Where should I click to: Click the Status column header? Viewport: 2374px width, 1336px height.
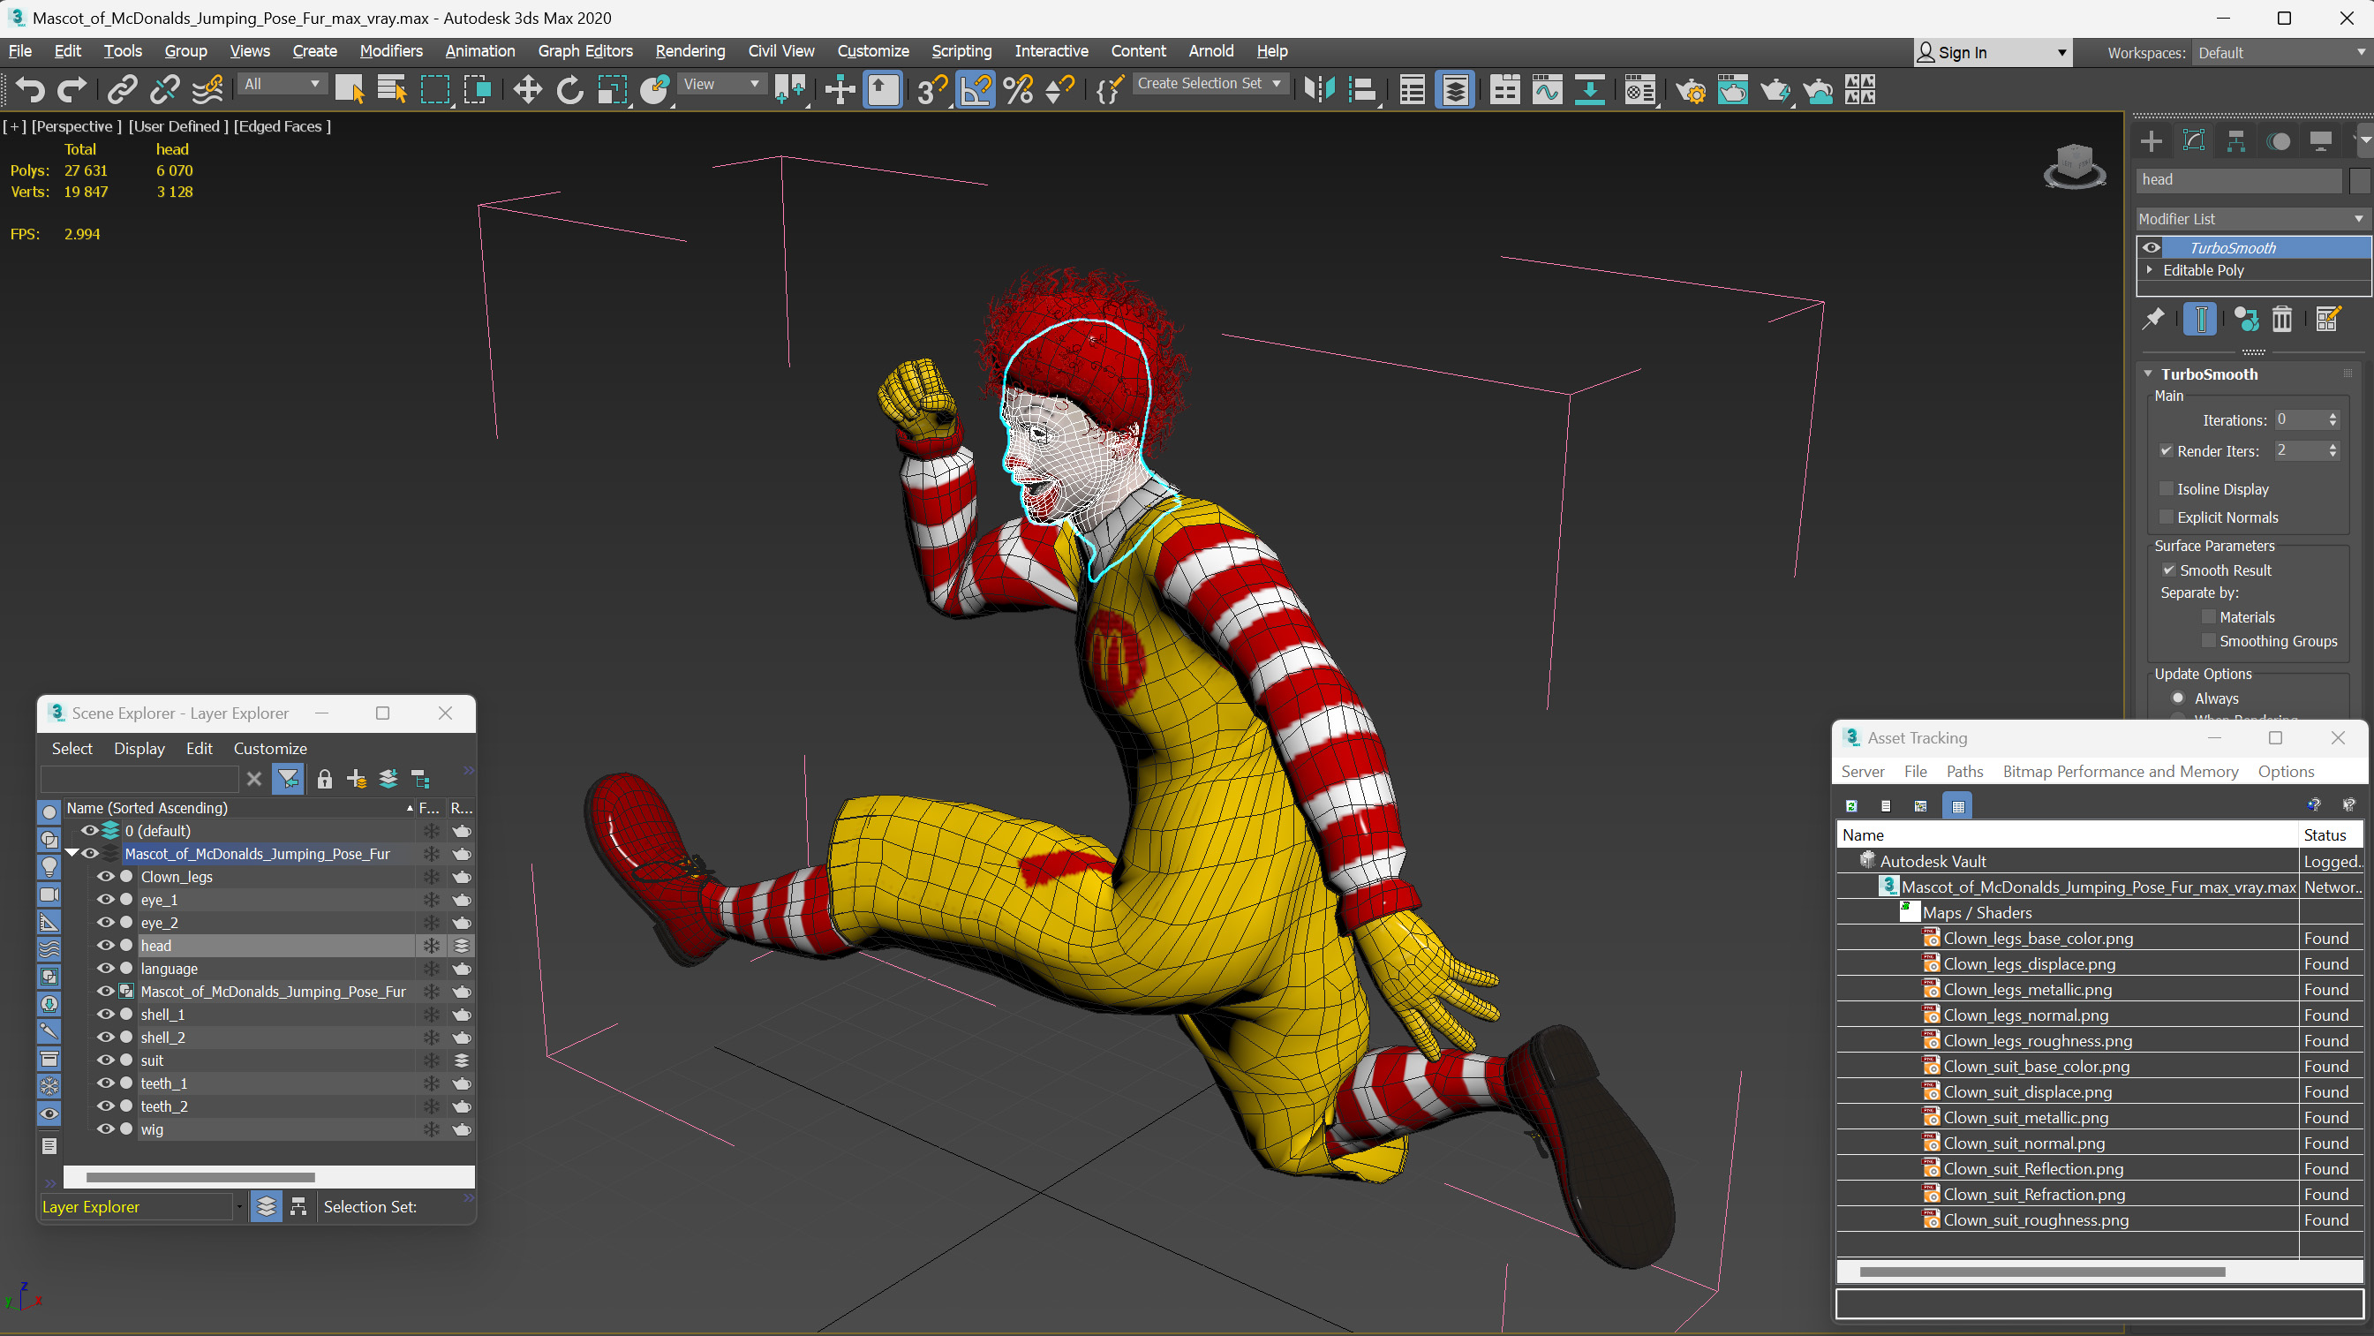[x=2329, y=834]
